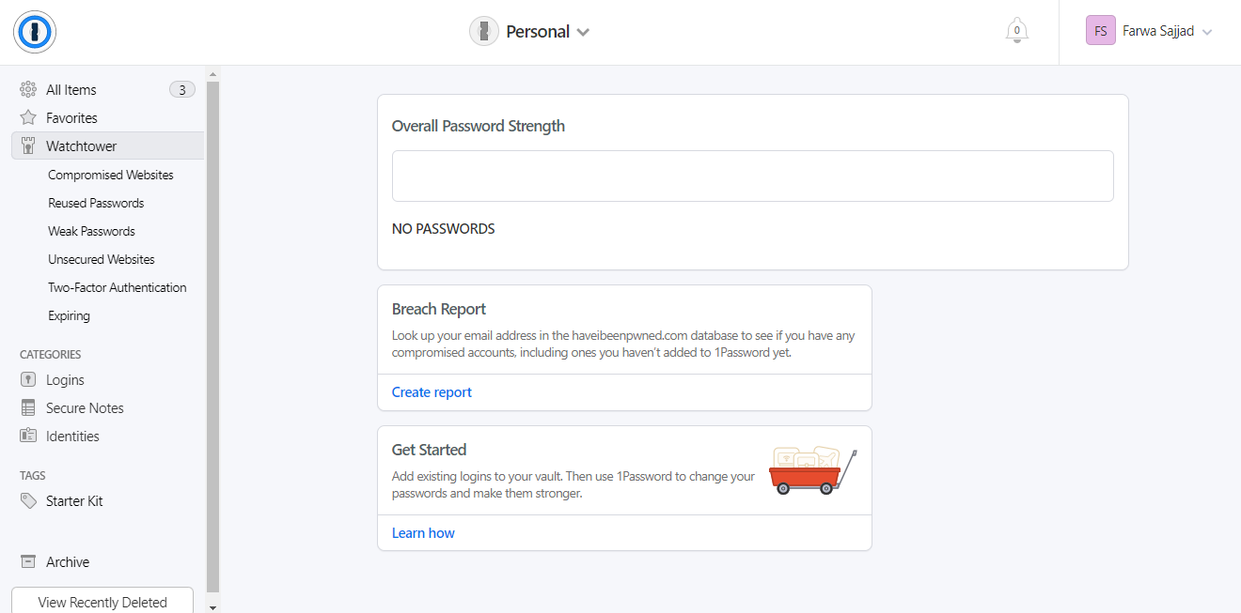Open Compromised Websites in Watchtower
The width and height of the screenshot is (1241, 613).
[111, 176]
